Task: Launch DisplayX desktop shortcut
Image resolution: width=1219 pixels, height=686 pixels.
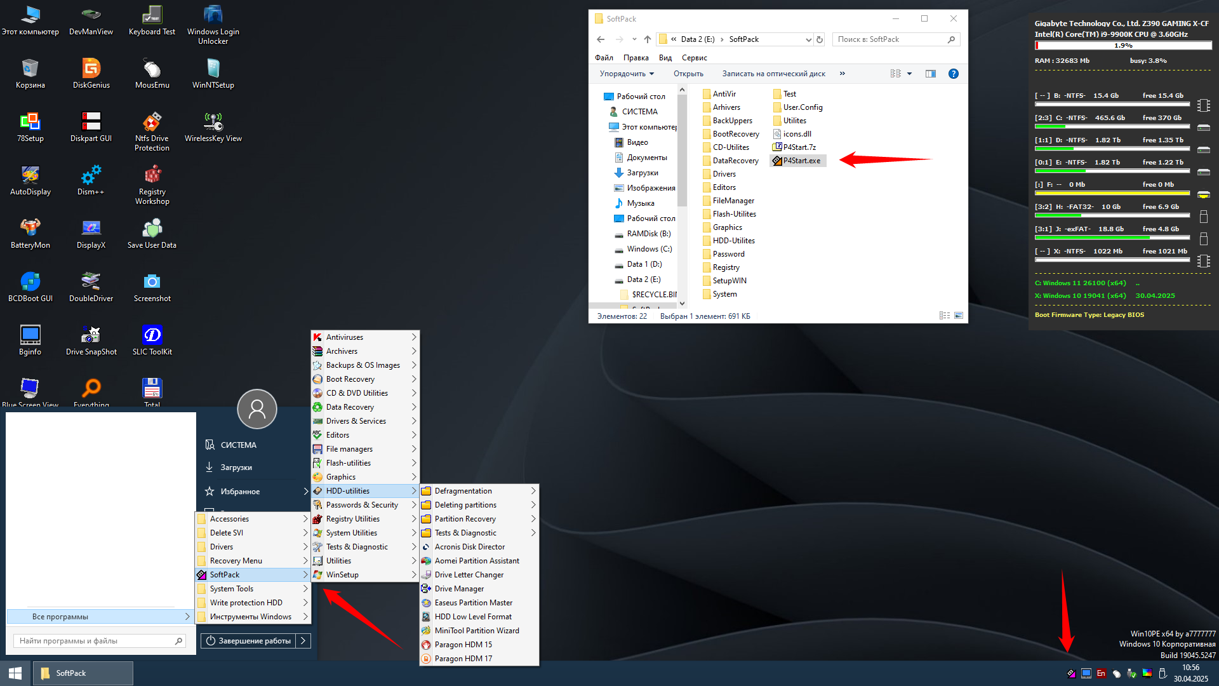Action: [91, 234]
